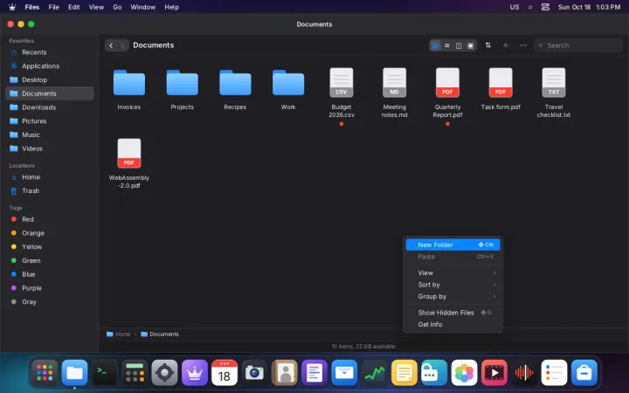629x393 pixels.
Task: Open Videos in the sidebar
Action: pyautogui.click(x=50, y=148)
